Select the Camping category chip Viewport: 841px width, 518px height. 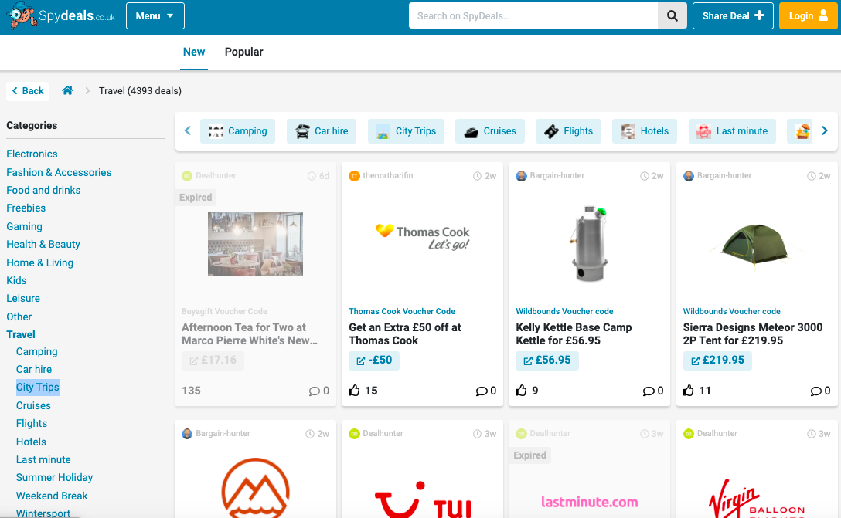237,131
